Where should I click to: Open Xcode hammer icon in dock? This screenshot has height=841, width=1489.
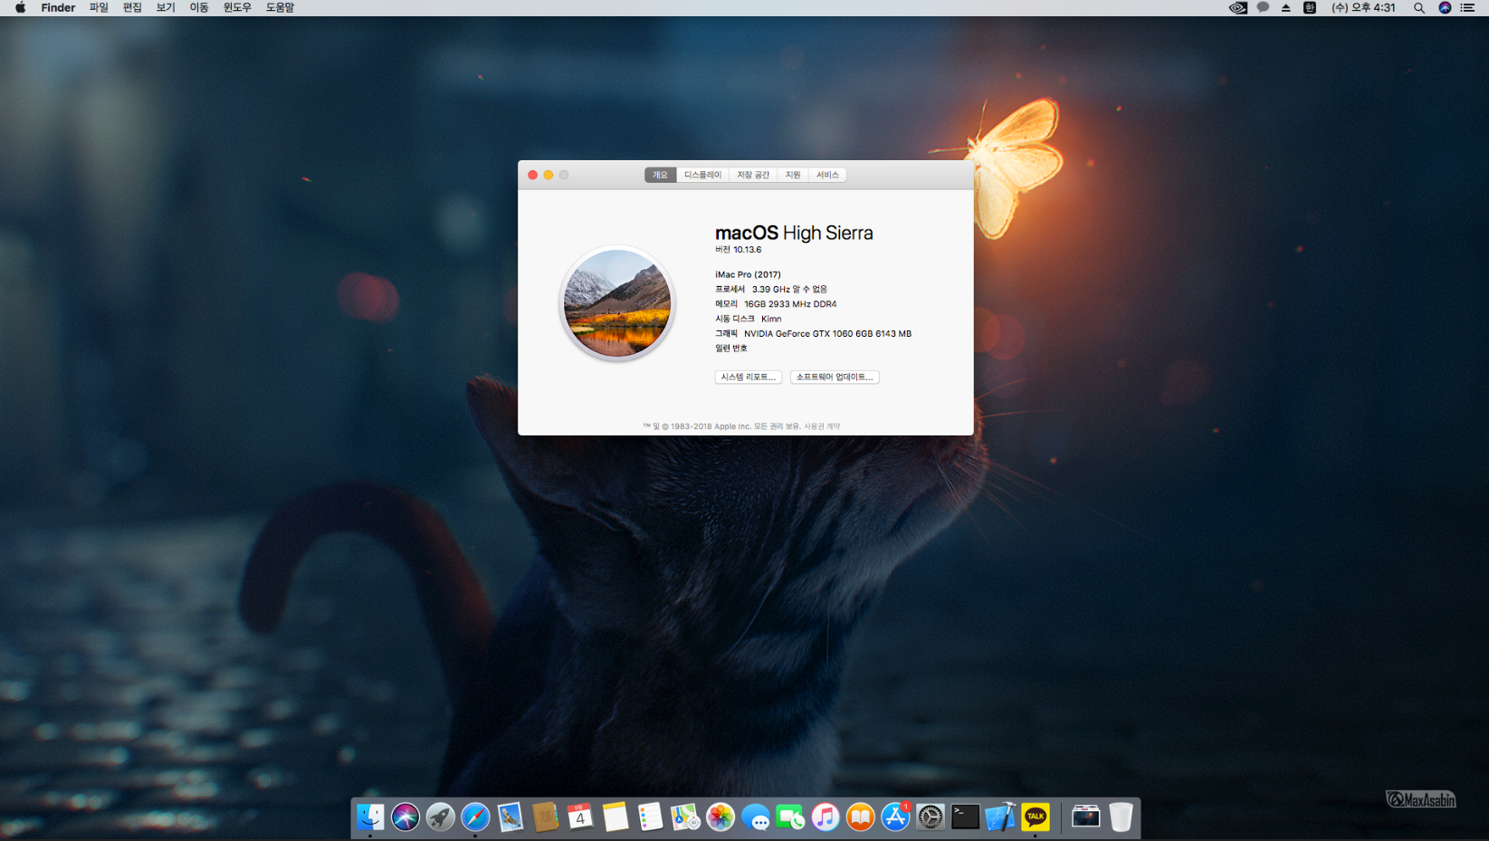pos(1000,817)
